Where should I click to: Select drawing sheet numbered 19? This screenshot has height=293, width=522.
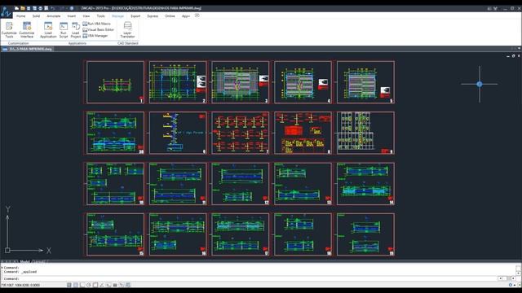point(365,234)
